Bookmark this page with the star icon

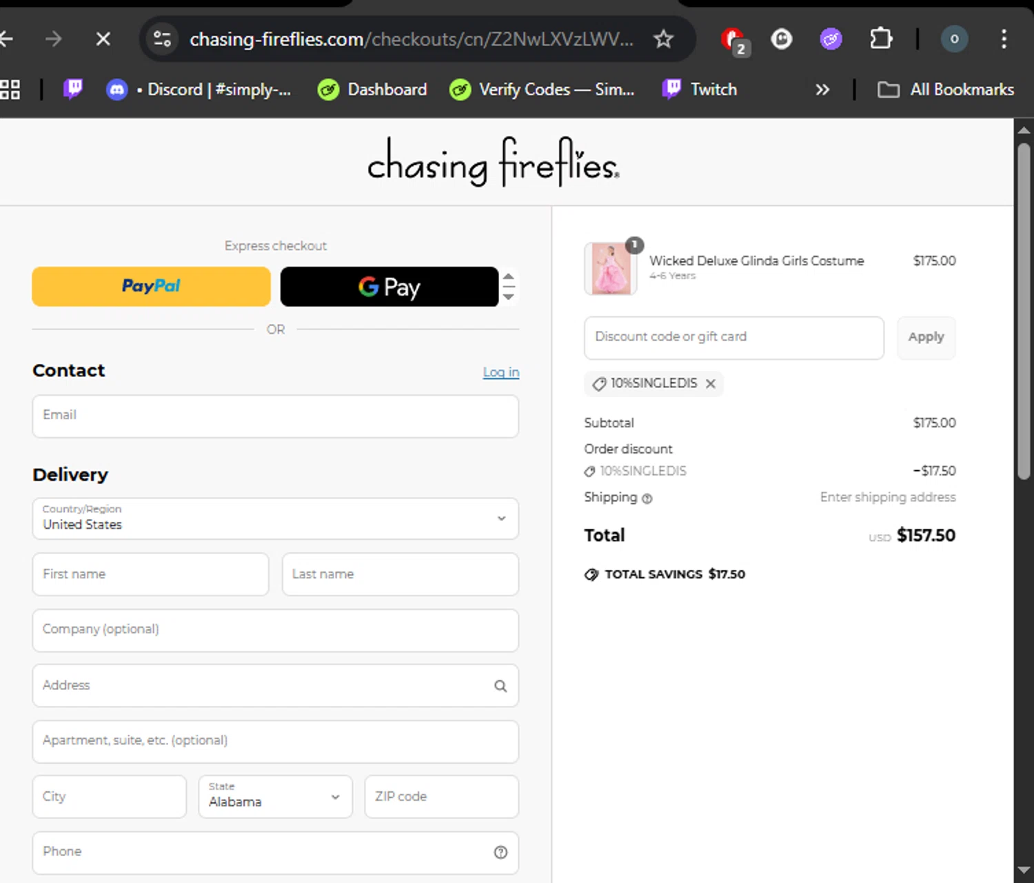click(663, 39)
